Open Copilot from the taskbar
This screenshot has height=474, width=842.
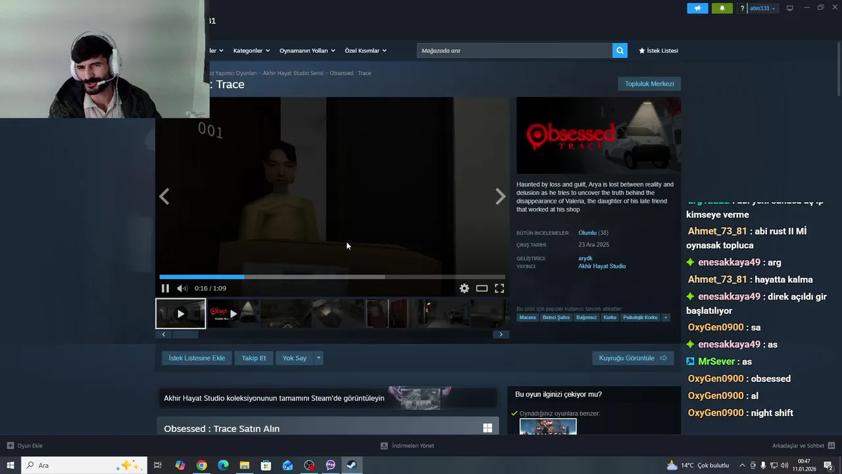[180, 465]
